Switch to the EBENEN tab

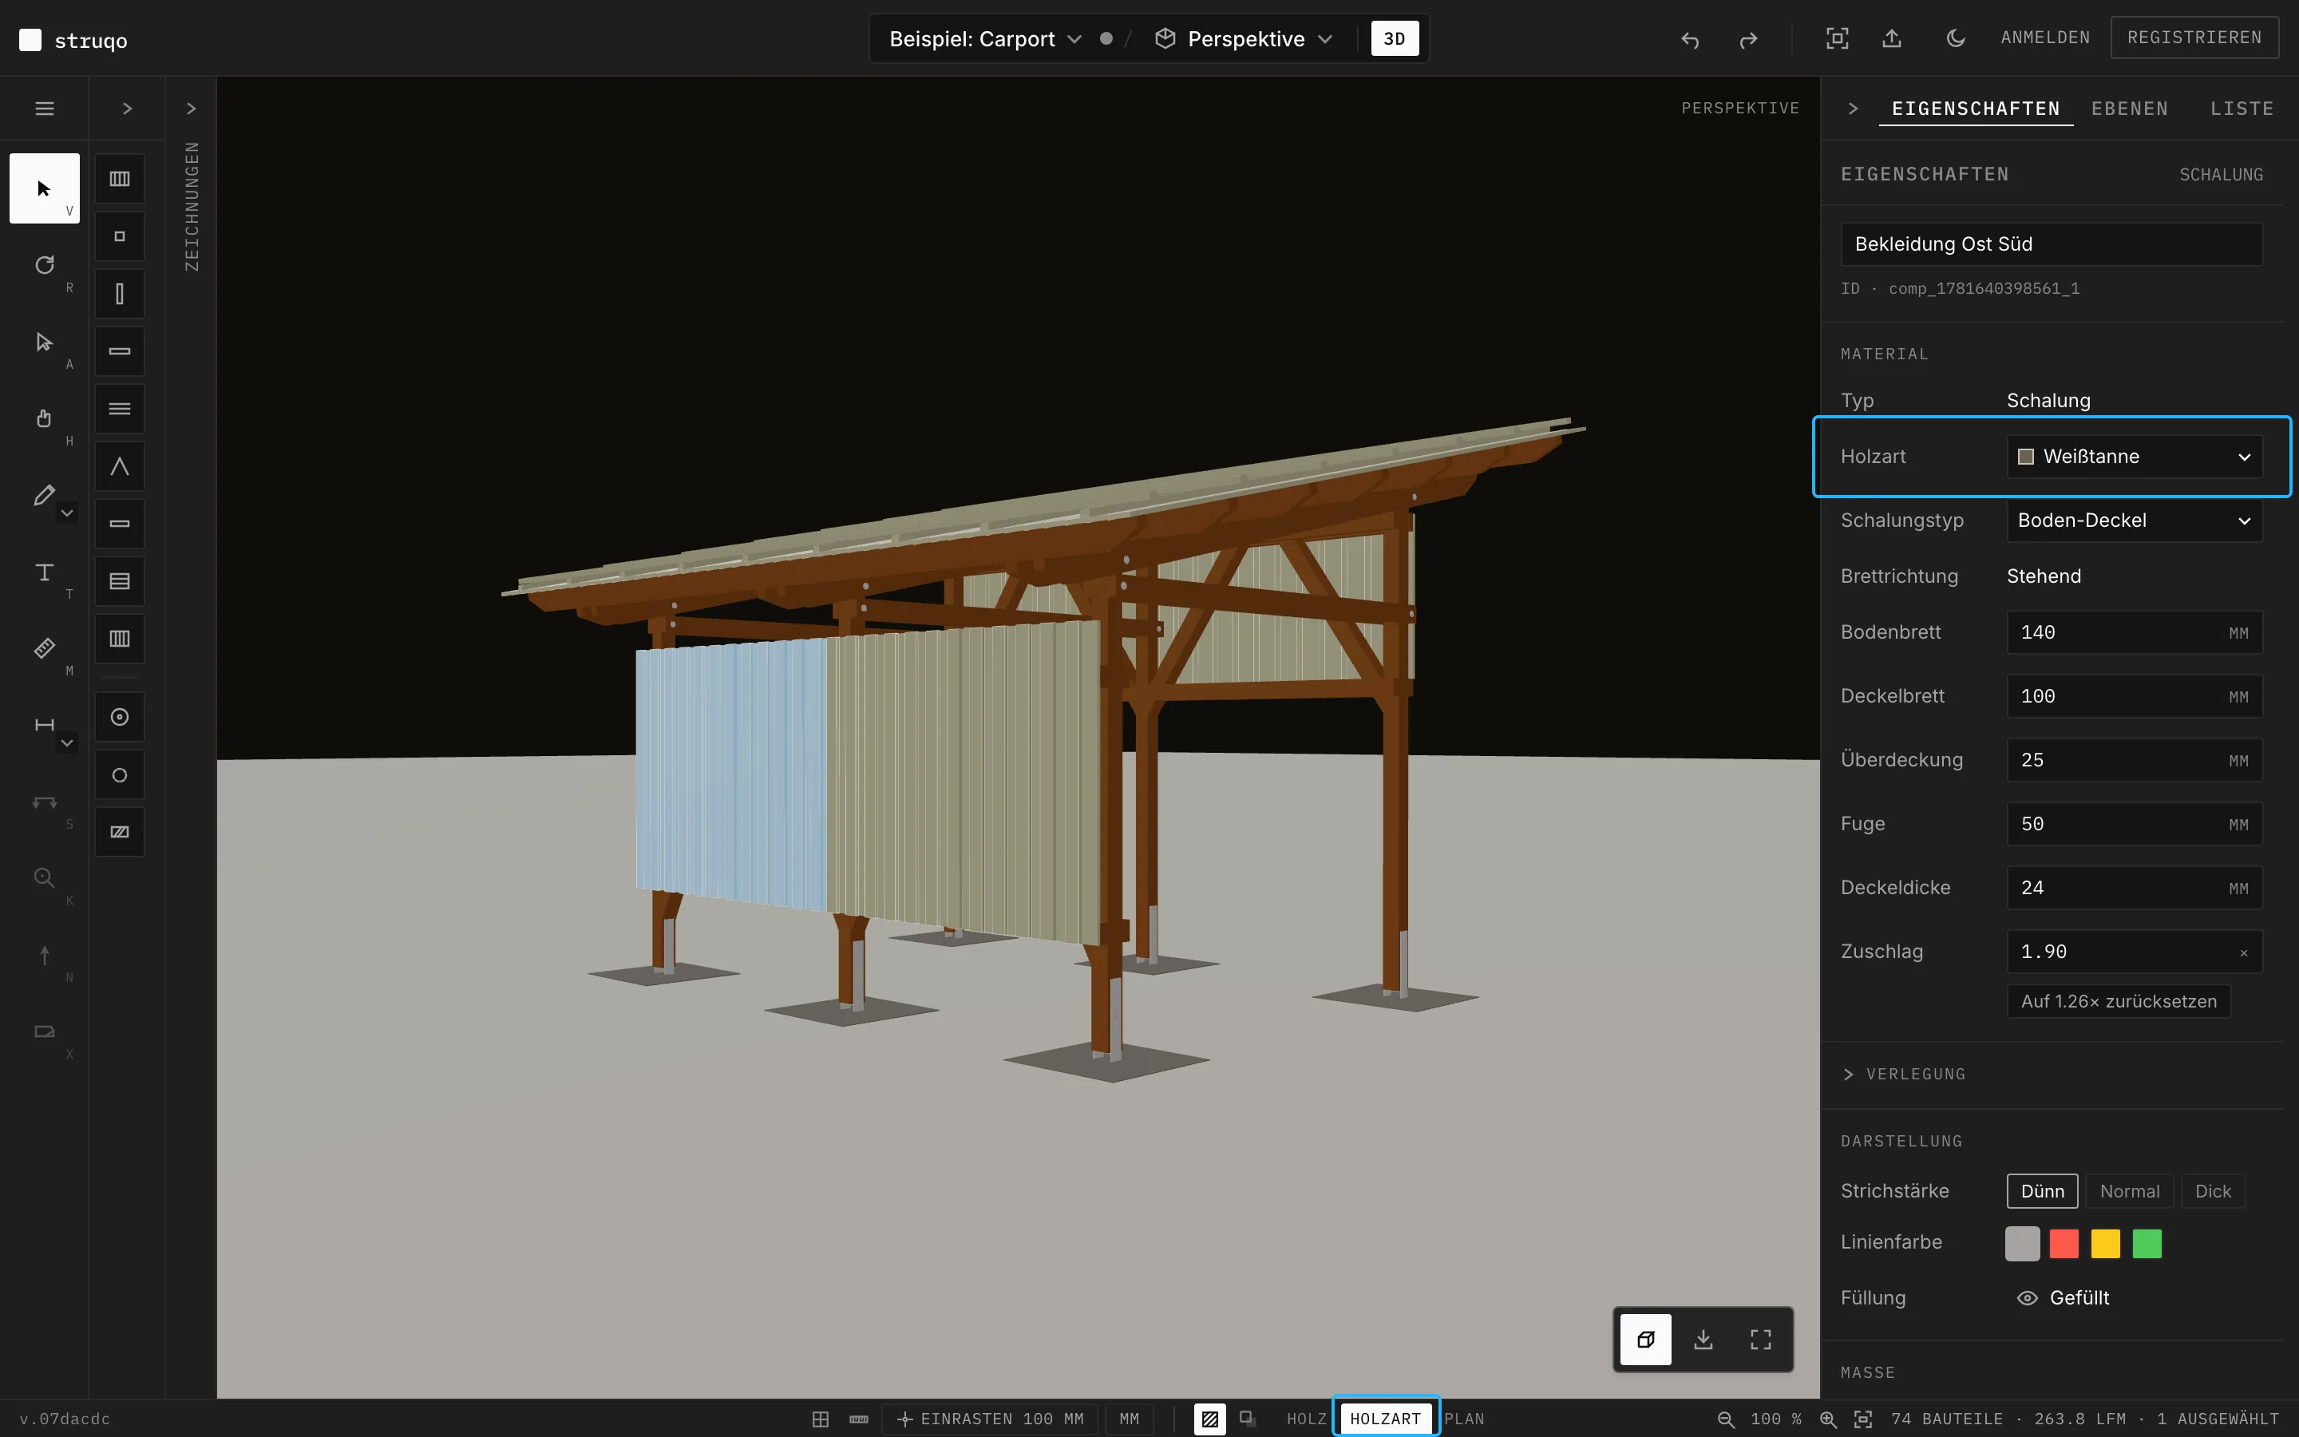[x=2129, y=109]
